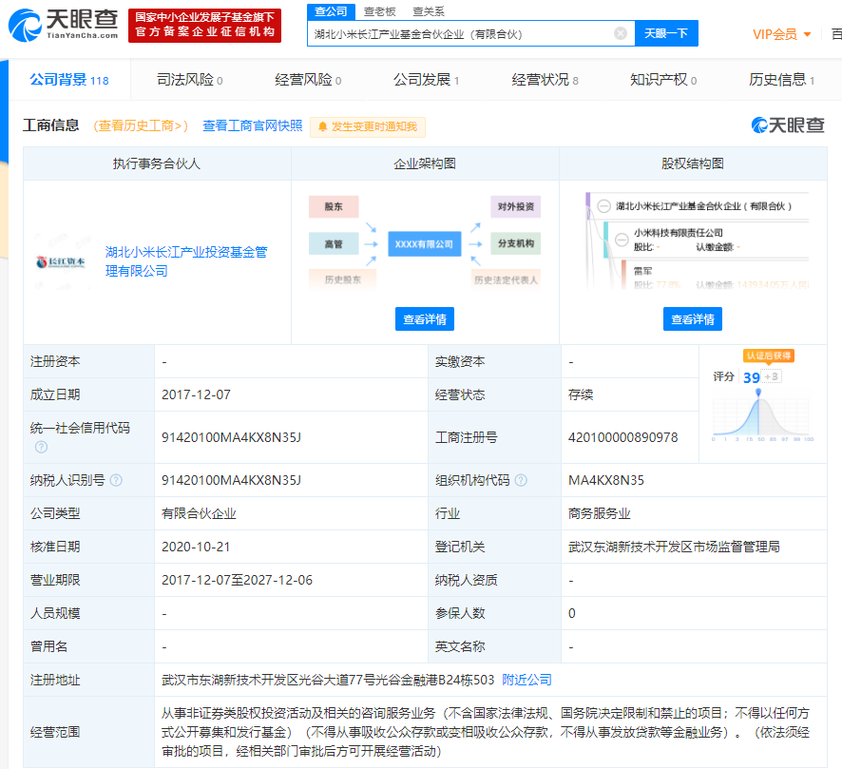Image resolution: width=842 pixels, height=769 pixels.
Task: Click 查看详情 under 企业架构图
Action: 425,319
